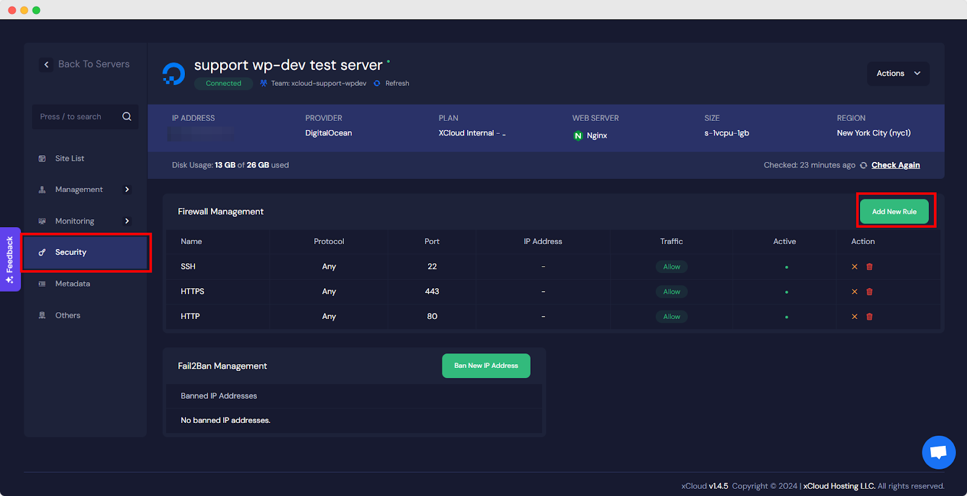Open the chat support bubble
This screenshot has height=496, width=967.
pos(939,452)
